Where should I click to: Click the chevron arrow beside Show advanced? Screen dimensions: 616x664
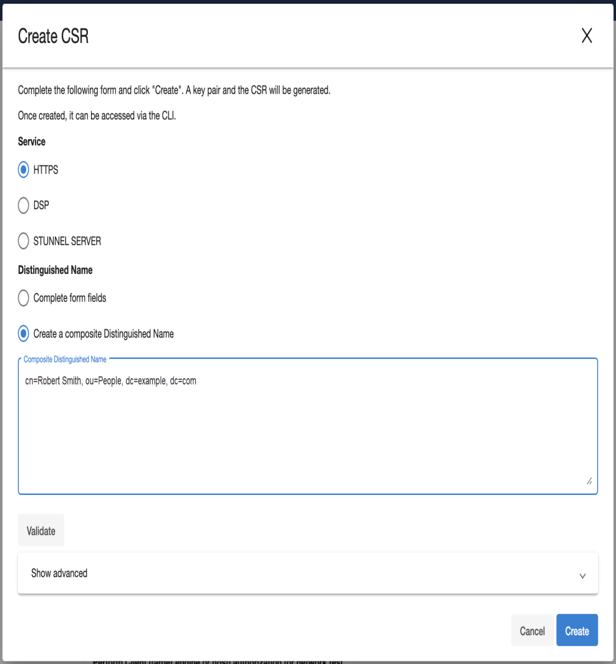pyautogui.click(x=582, y=575)
